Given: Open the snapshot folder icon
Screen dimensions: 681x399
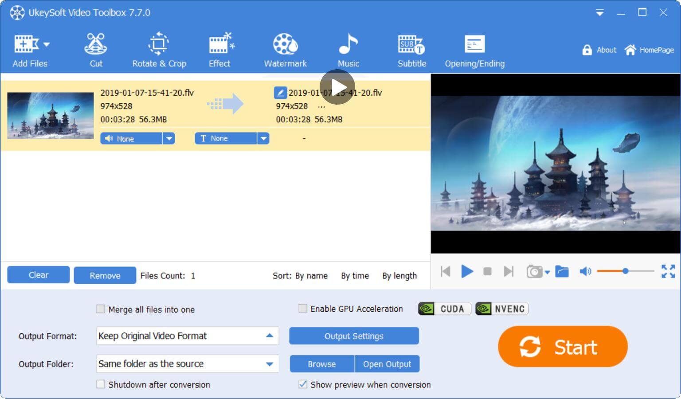Looking at the screenshot, I should click(x=562, y=271).
